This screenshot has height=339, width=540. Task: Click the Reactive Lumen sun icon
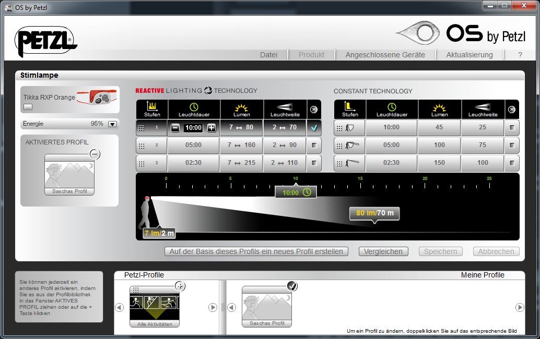[242, 109]
